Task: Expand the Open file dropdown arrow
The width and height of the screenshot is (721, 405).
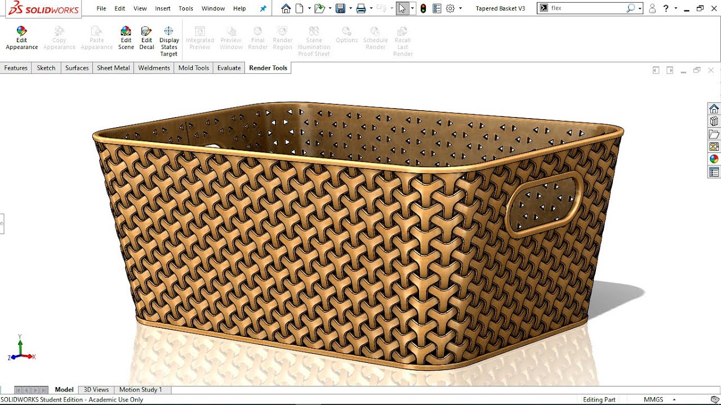Action: (330, 8)
